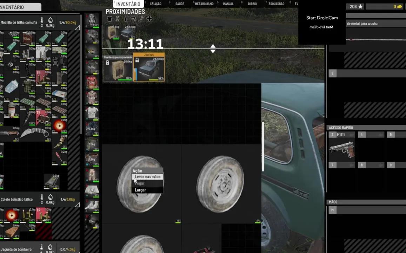
Task: Click the Start DroidCam overlay button
Action: pyautogui.click(x=322, y=18)
